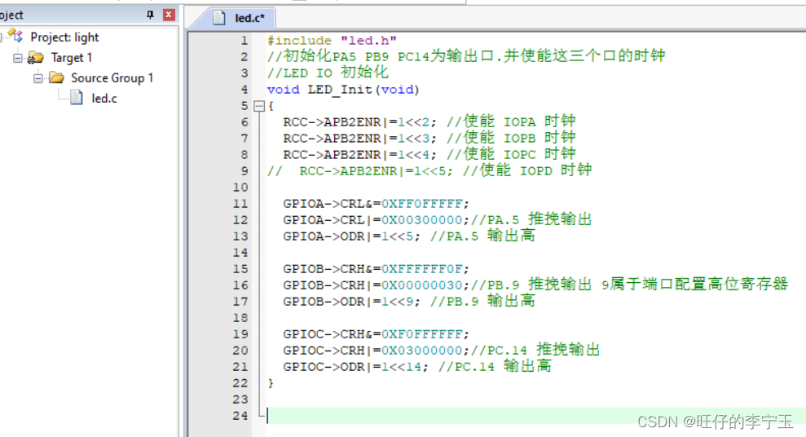Image resolution: width=806 pixels, height=437 pixels.
Task: Click the closing brace on line 22
Action: 271,383
